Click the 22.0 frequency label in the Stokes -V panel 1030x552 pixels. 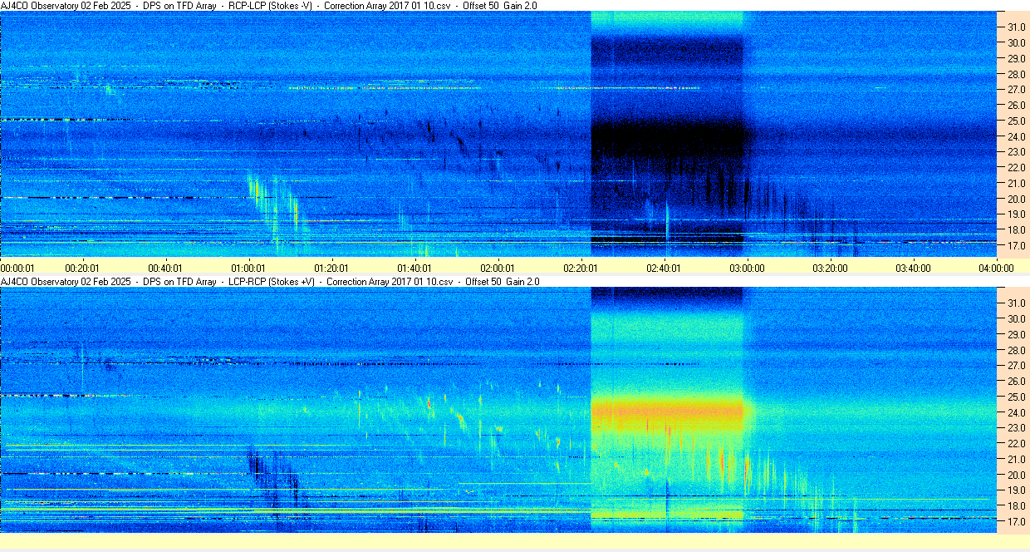pos(1016,168)
